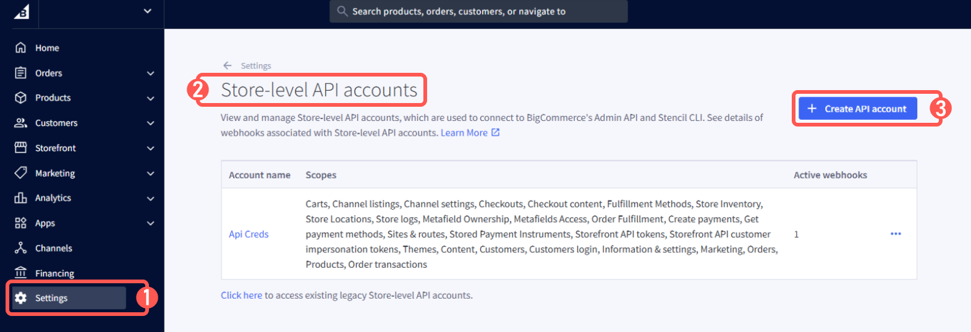The width and height of the screenshot is (971, 332).
Task: Open the Apps menu item
Action: point(45,223)
